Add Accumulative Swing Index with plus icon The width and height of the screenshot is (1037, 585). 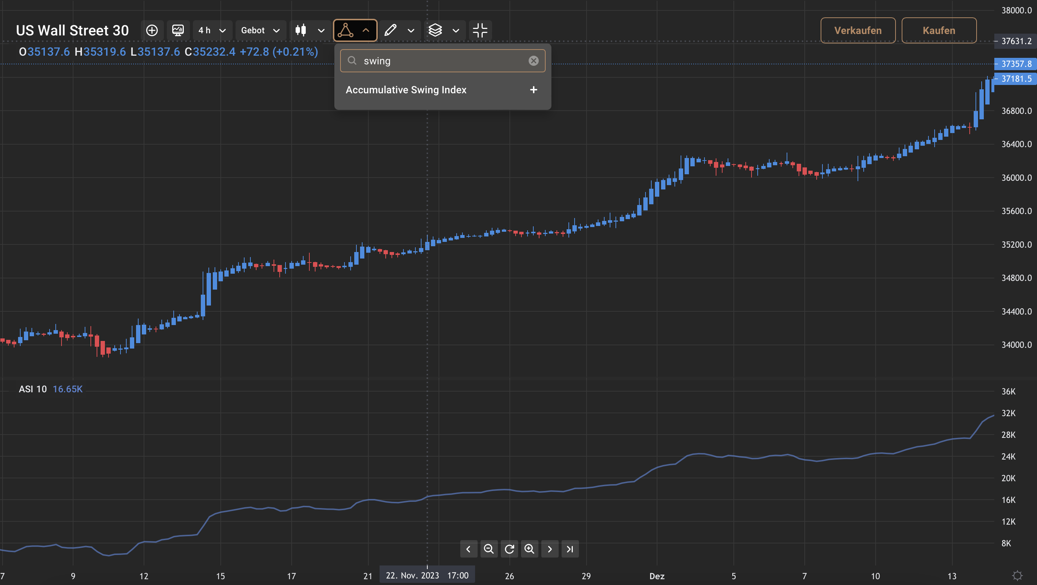click(533, 90)
